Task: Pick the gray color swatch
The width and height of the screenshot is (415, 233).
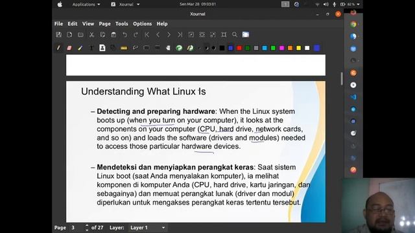Action: 256,48
